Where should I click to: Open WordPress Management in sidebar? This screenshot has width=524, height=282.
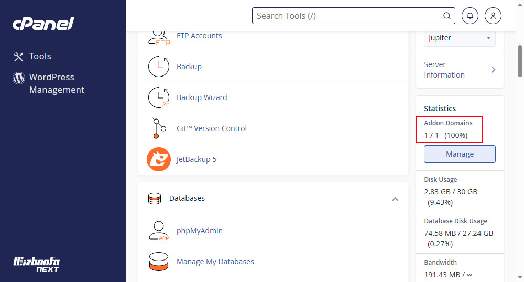pos(57,83)
